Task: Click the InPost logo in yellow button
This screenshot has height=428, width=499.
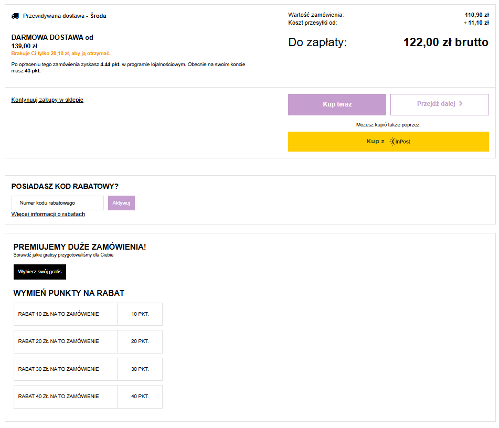Action: click(401, 142)
